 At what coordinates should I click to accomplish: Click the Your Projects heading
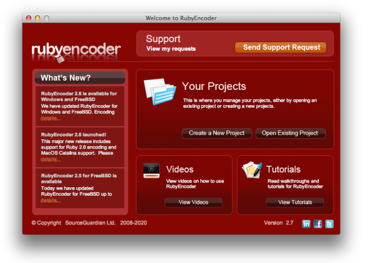click(214, 86)
